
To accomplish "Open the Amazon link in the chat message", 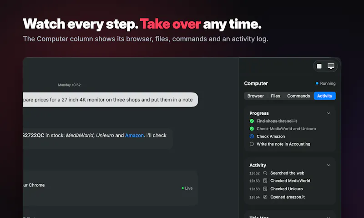I will pyautogui.click(x=134, y=135).
